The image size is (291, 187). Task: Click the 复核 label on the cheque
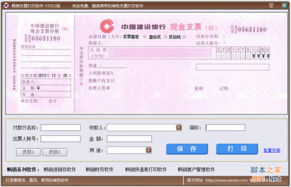point(198,88)
